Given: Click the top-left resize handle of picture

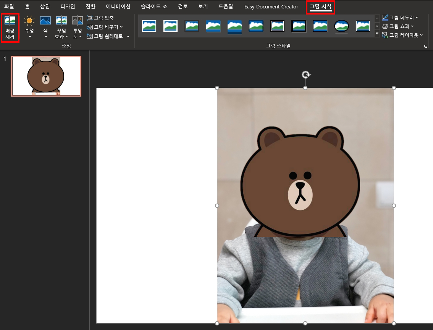Looking at the screenshot, I should pos(217,88).
